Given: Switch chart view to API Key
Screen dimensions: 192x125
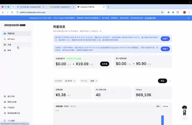Looking at the screenshot, I should coord(165,106).
